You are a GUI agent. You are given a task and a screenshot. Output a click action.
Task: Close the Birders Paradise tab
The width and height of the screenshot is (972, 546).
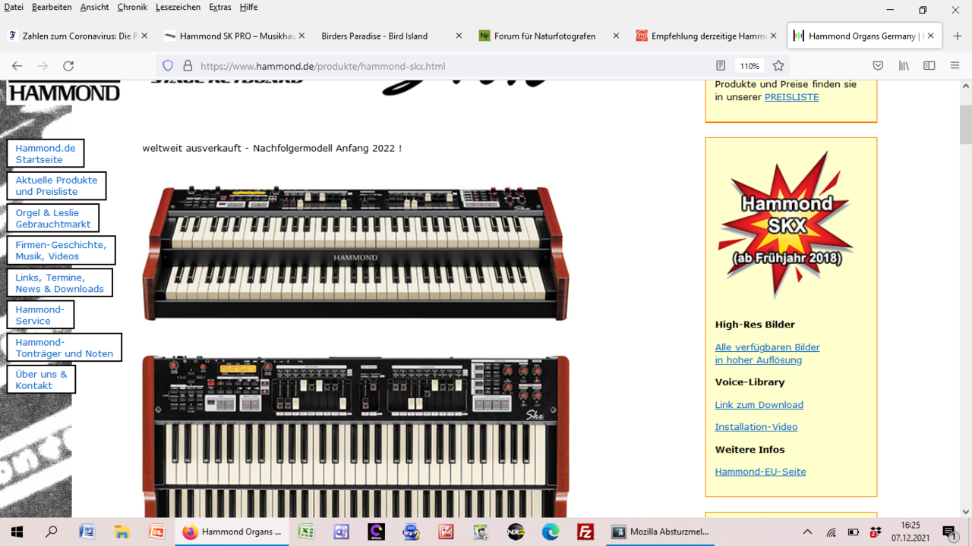coord(459,36)
